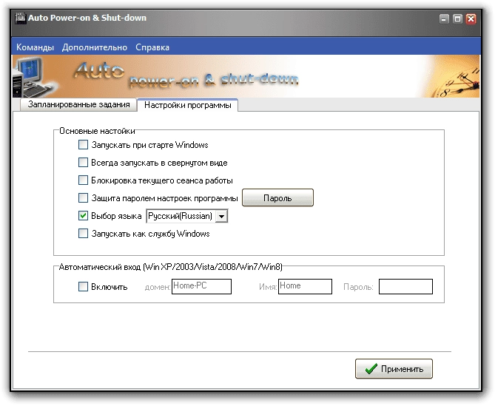Tick Всегда запускать в свернутом виде
495x406 pixels.
[83, 163]
